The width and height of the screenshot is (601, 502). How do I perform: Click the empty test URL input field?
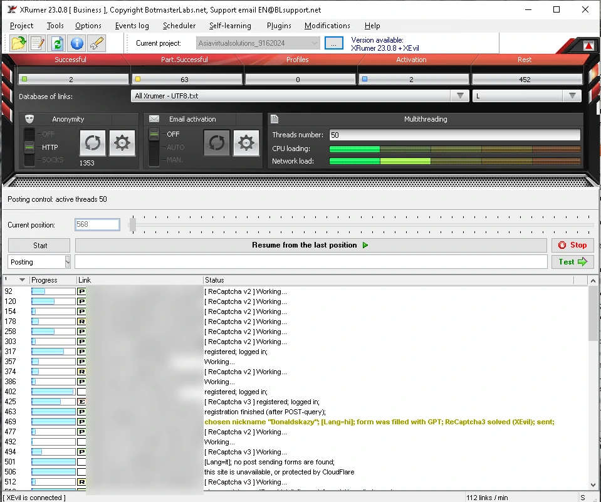click(311, 262)
